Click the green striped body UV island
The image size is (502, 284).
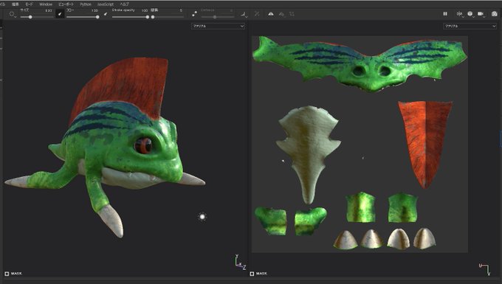(360, 63)
